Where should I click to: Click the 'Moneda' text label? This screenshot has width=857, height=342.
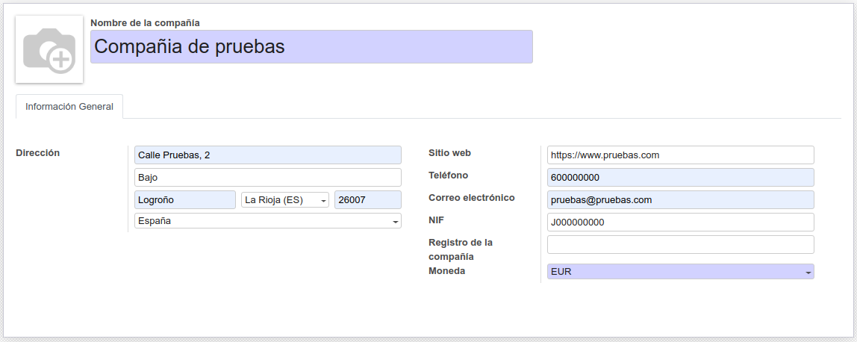(x=446, y=271)
